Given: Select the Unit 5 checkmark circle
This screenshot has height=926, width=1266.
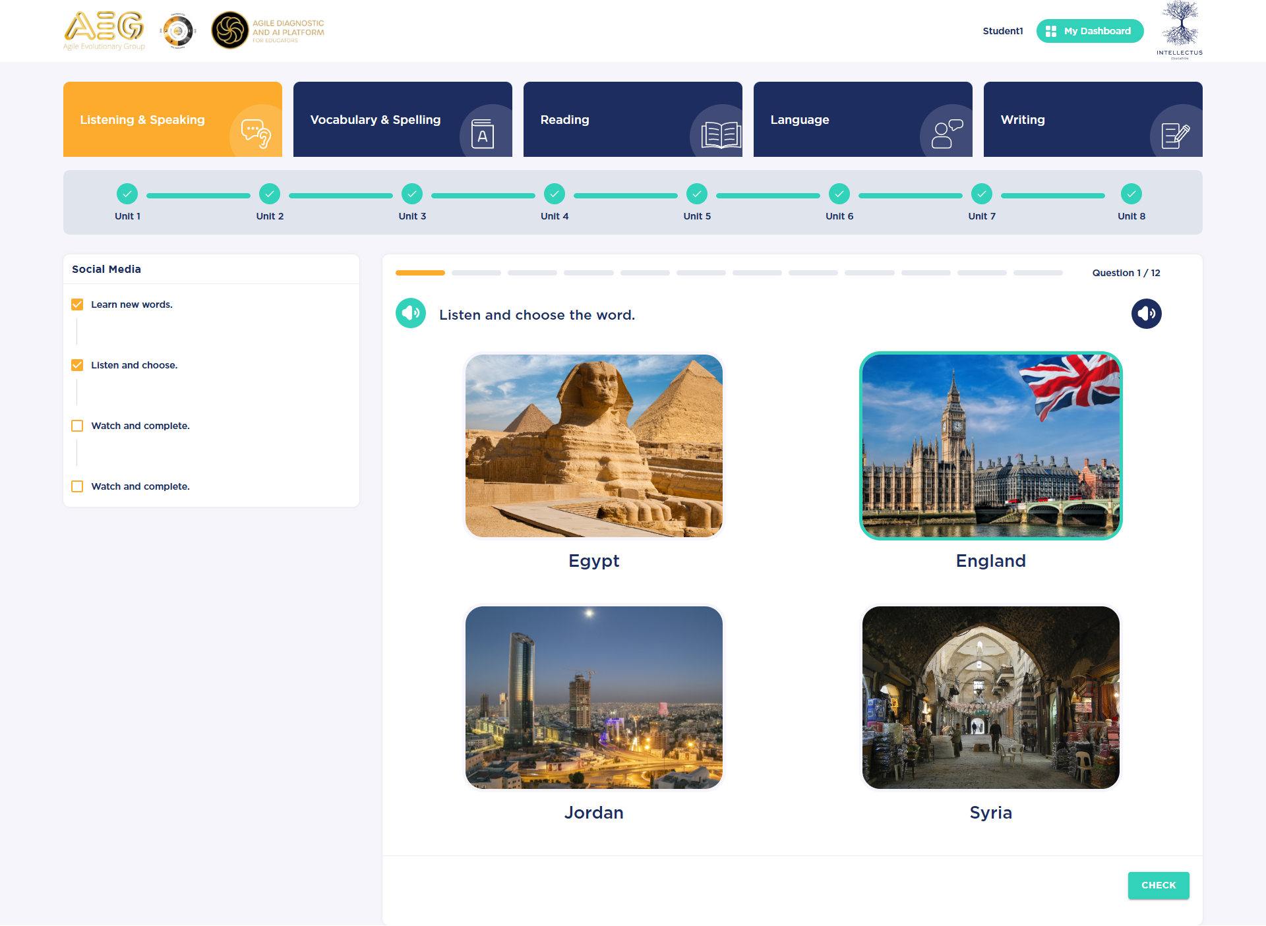Looking at the screenshot, I should [x=697, y=194].
